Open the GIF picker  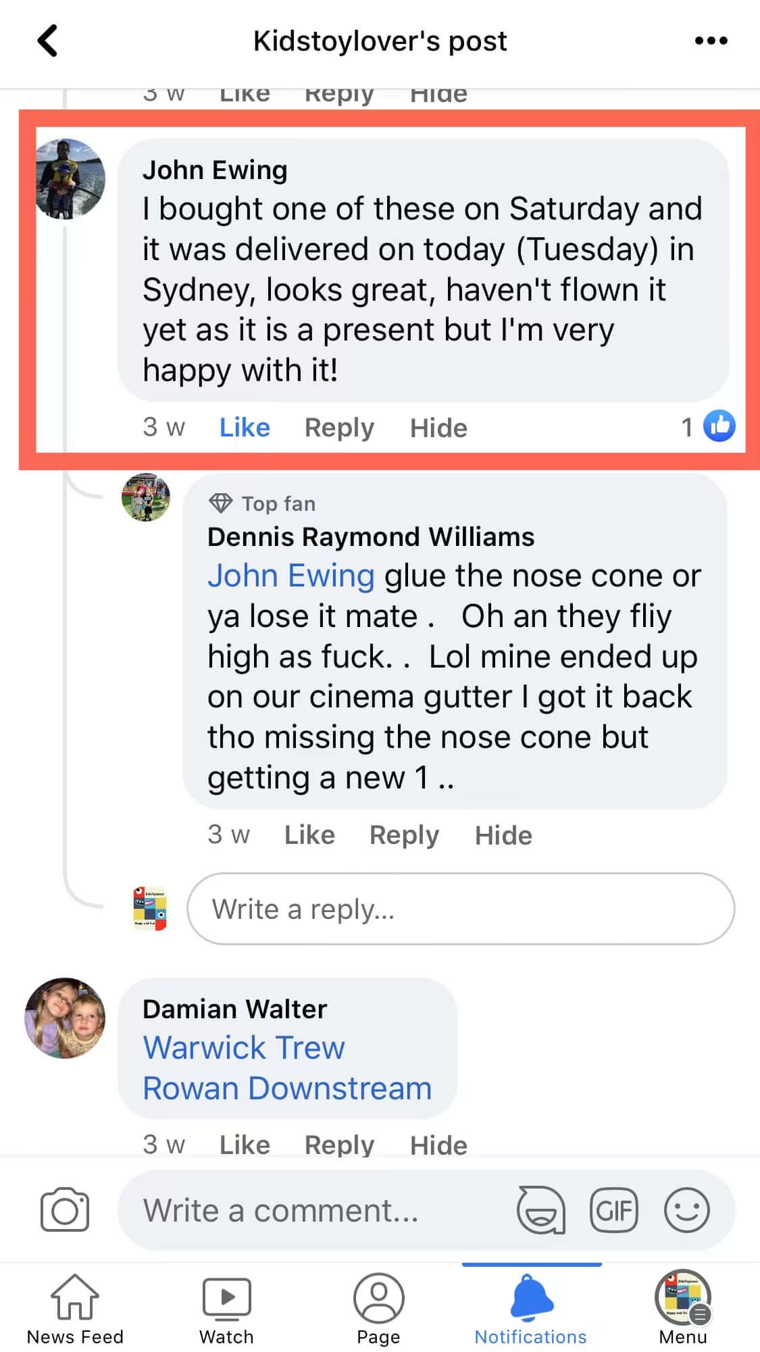pos(613,1209)
